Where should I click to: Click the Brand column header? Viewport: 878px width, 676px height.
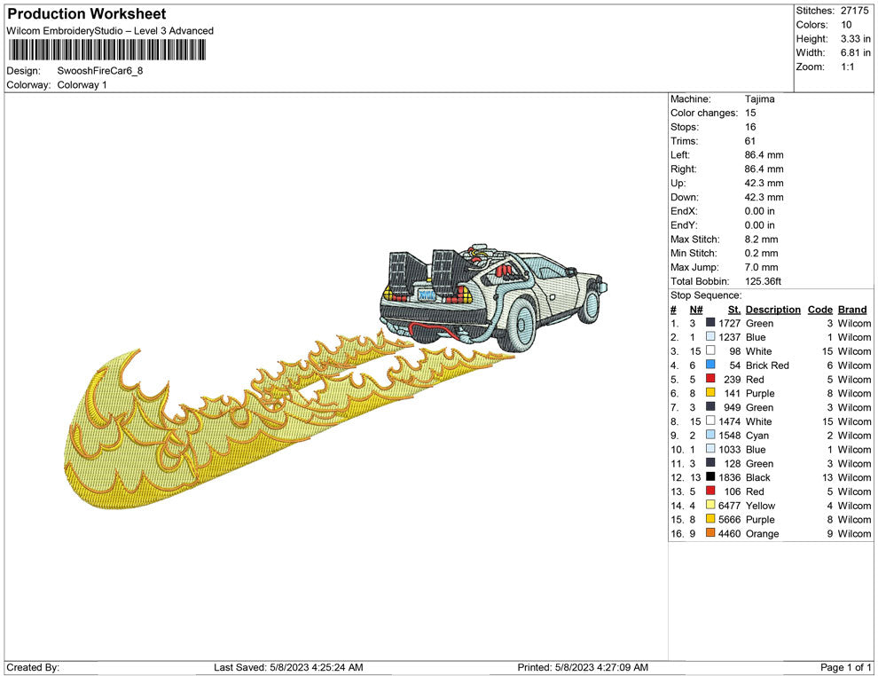(851, 310)
